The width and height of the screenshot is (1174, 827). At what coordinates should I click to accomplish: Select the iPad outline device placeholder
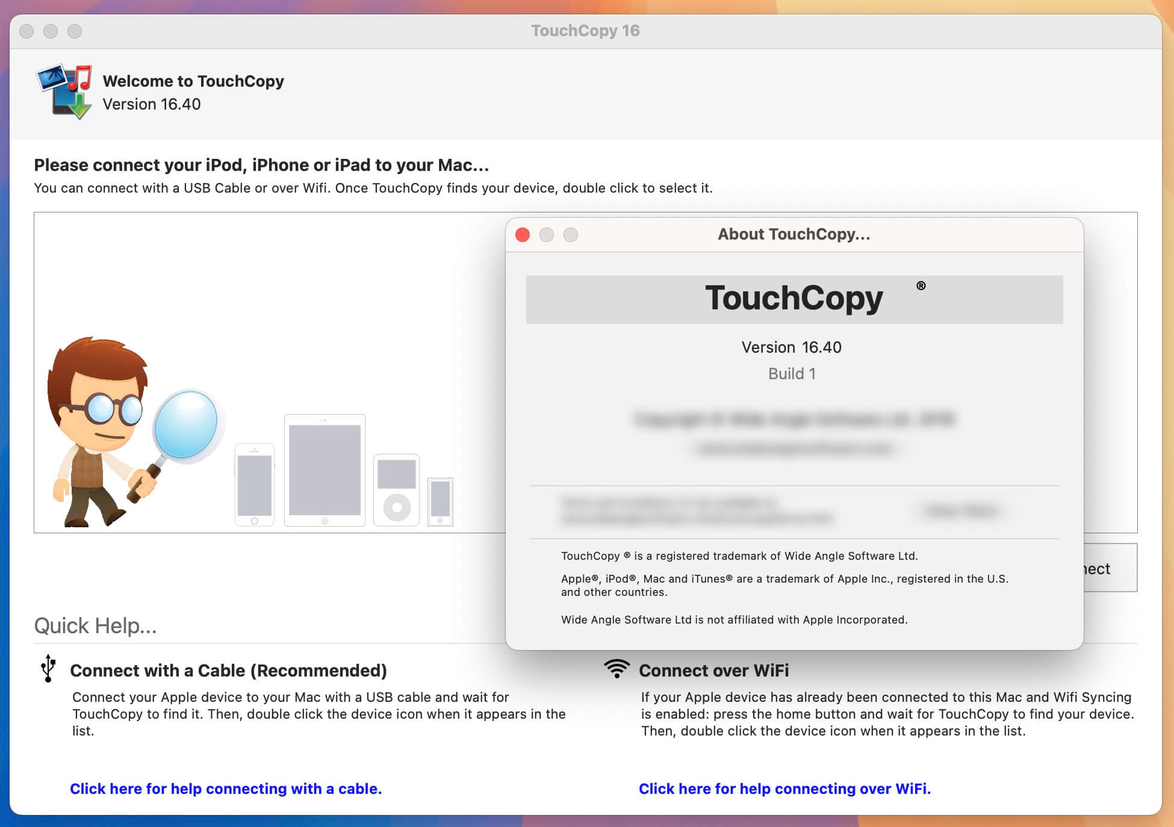pyautogui.click(x=325, y=470)
